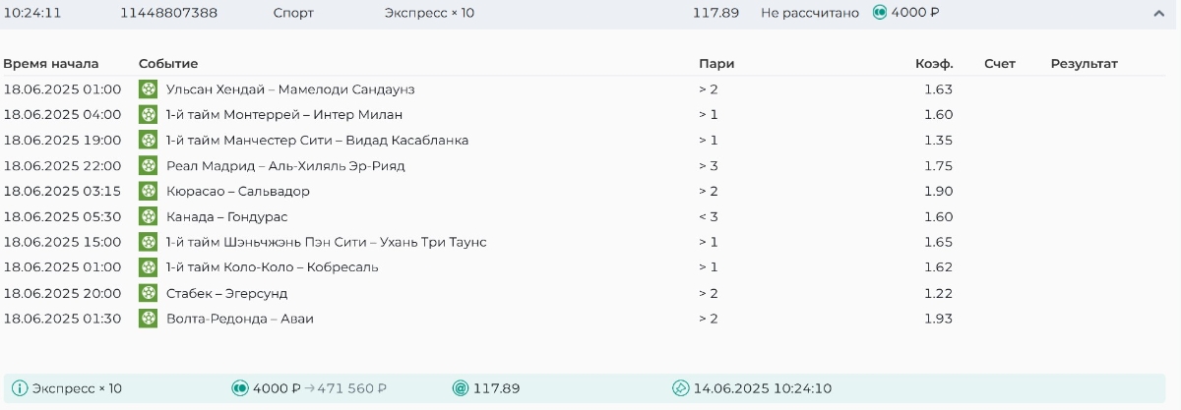The image size is (1181, 410).
Task: Collapse the bet details with the top chevron
Action: click(1158, 14)
